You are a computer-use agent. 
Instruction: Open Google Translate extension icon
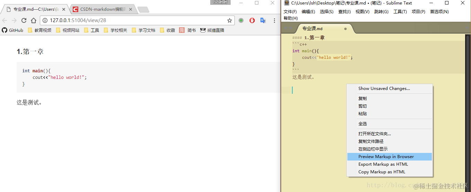coord(263,20)
